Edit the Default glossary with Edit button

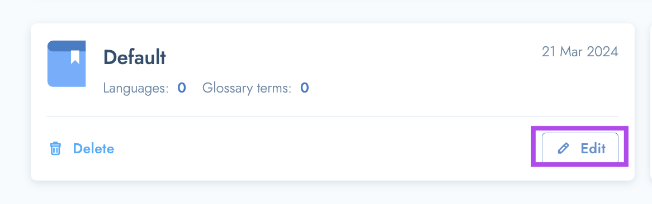(x=580, y=148)
